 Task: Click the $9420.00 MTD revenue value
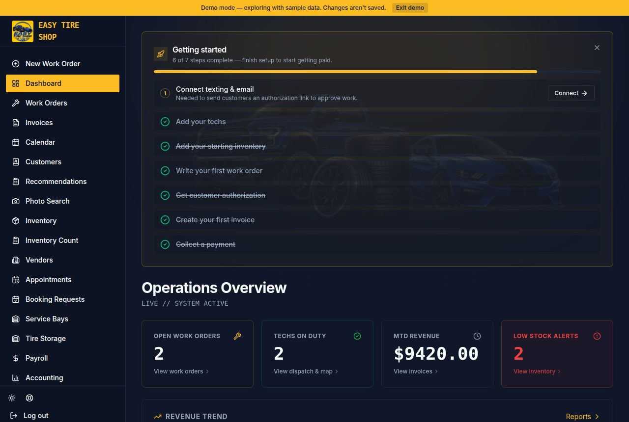point(436,354)
